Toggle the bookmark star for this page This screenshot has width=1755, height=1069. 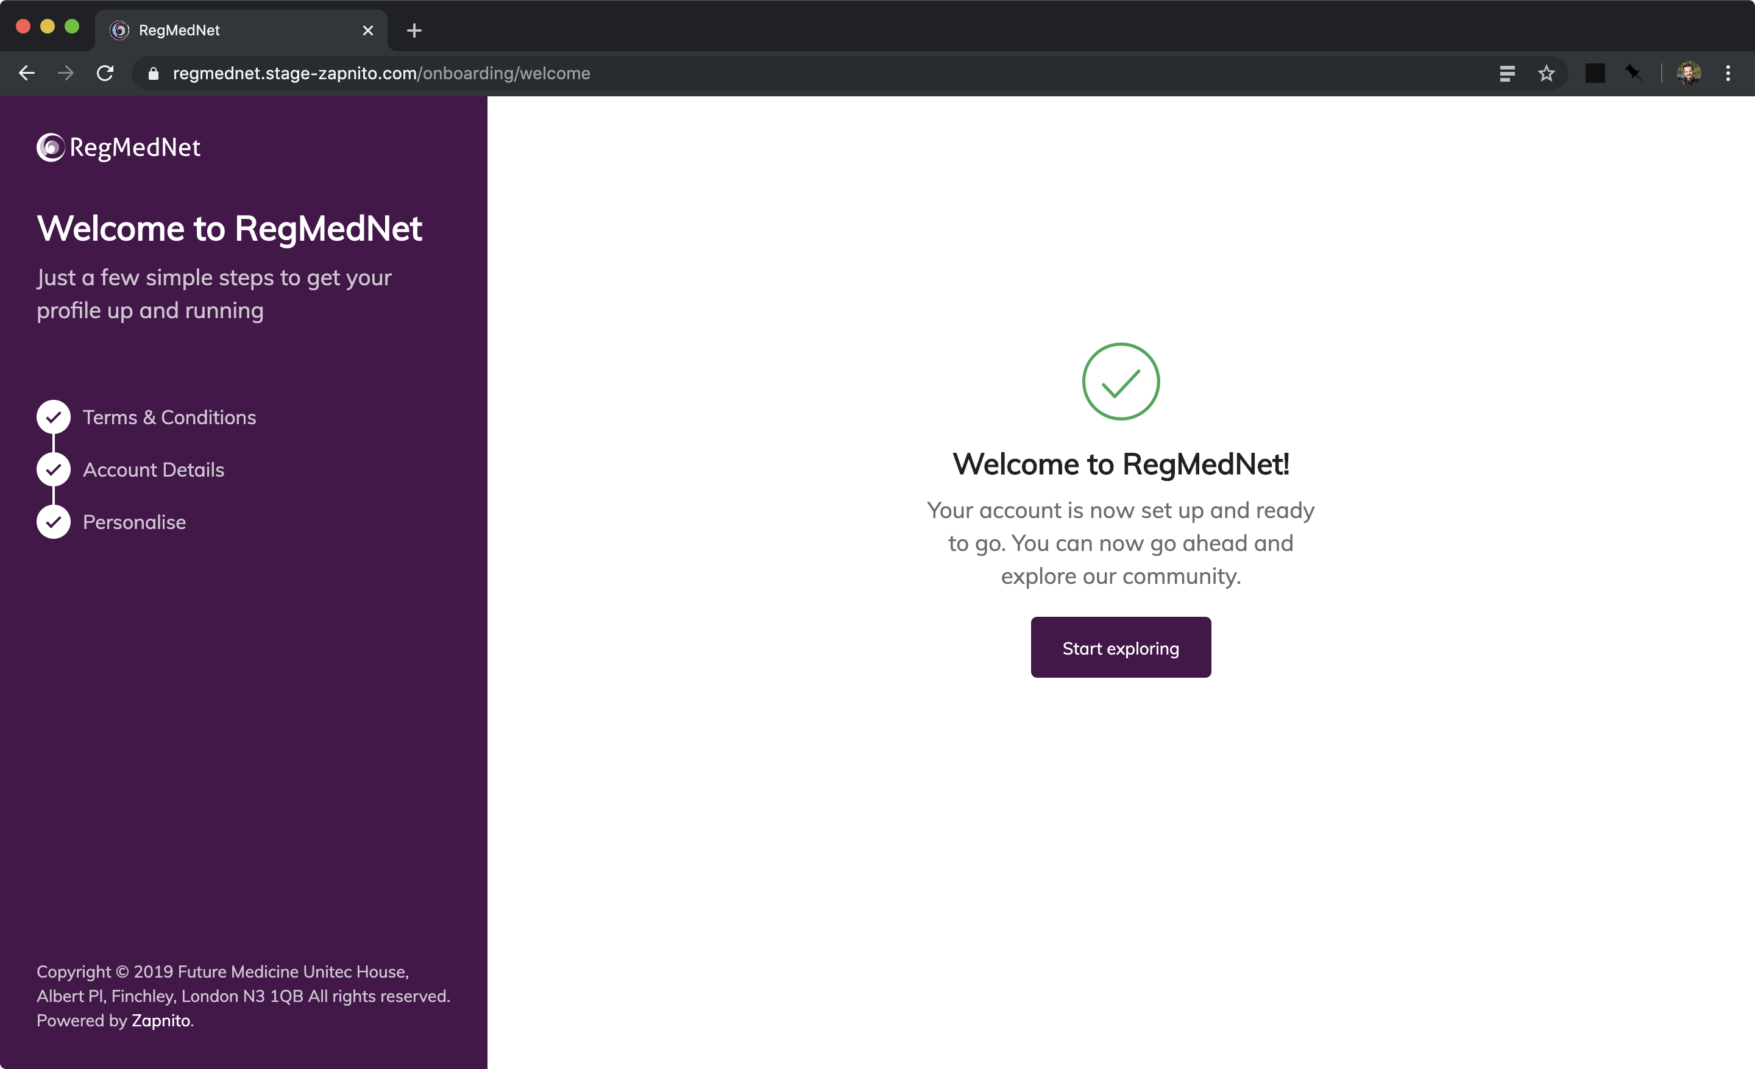1547,73
